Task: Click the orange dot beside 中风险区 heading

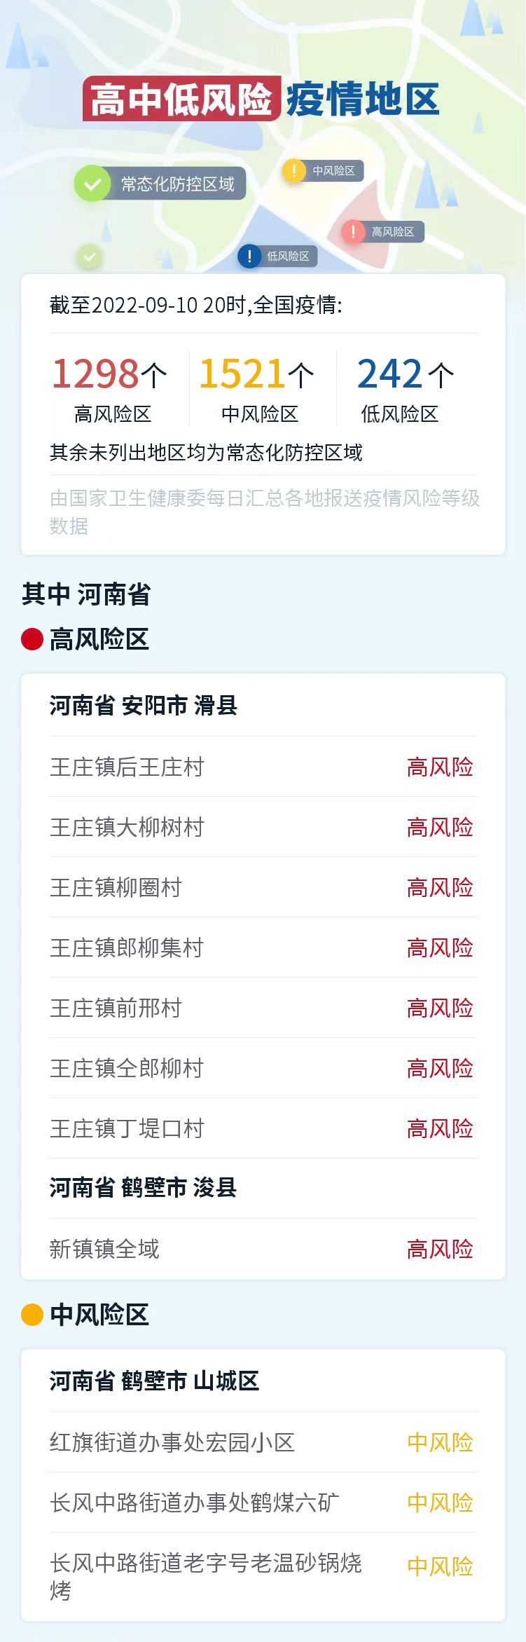Action: tap(32, 1315)
